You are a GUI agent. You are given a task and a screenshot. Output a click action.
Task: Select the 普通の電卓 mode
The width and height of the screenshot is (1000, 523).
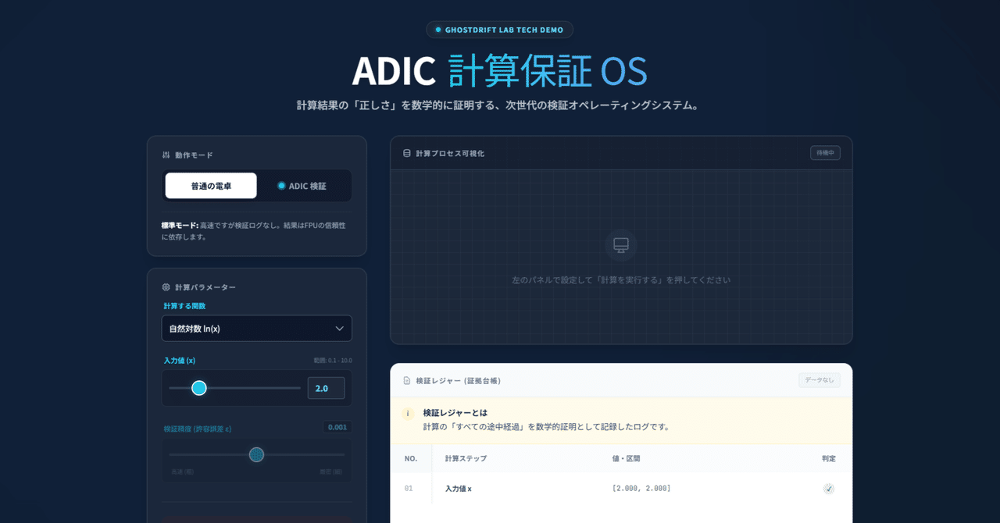(x=211, y=186)
